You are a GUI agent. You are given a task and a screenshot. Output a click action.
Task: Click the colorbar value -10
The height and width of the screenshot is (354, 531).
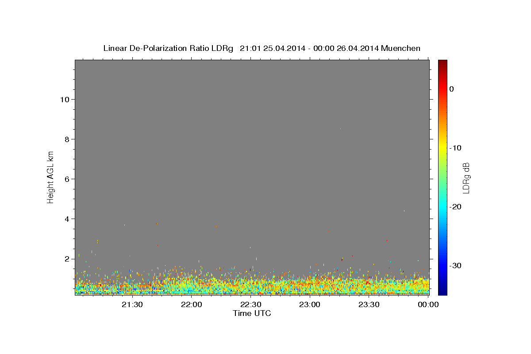[456, 148]
